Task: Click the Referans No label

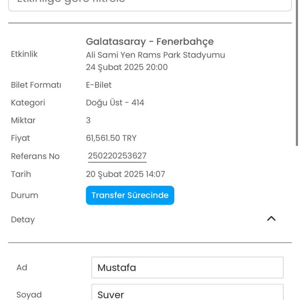Action: coord(36,156)
